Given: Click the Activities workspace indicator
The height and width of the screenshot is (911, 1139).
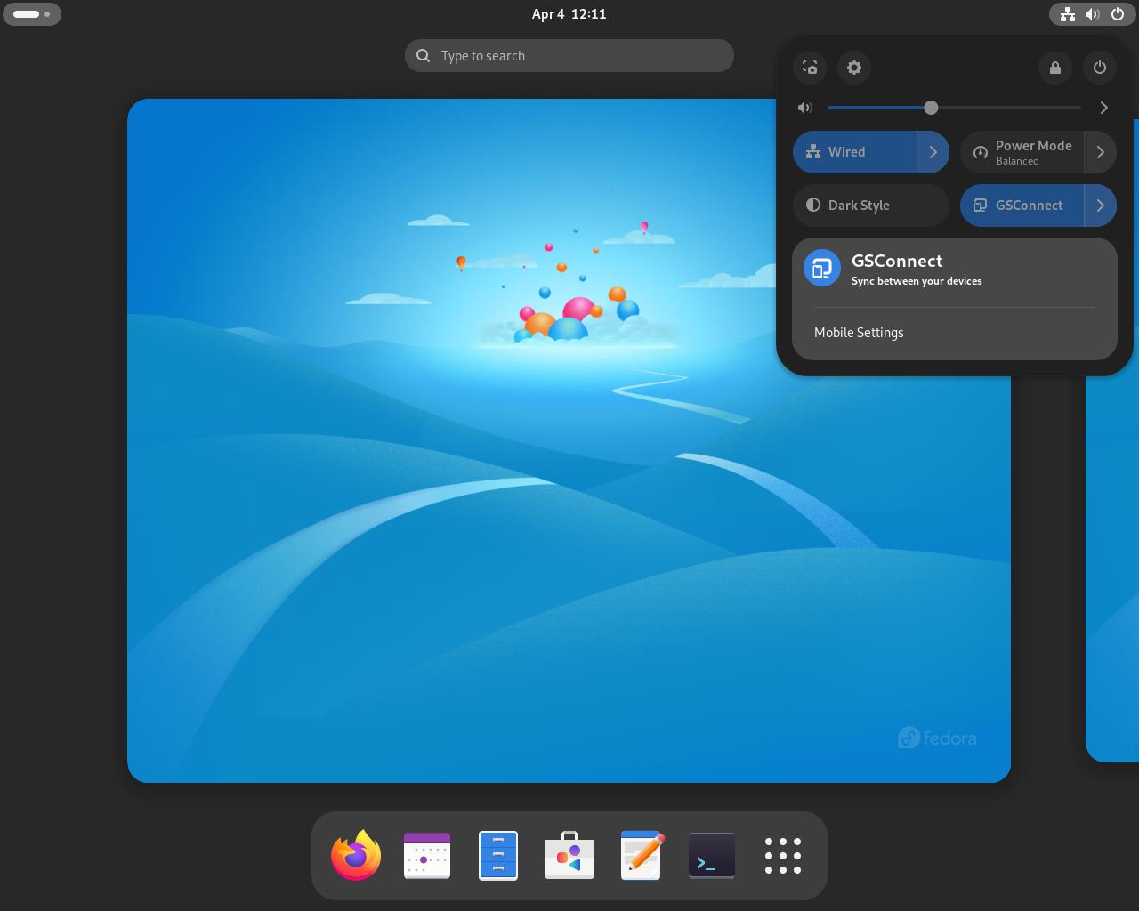Looking at the screenshot, I should [x=32, y=14].
